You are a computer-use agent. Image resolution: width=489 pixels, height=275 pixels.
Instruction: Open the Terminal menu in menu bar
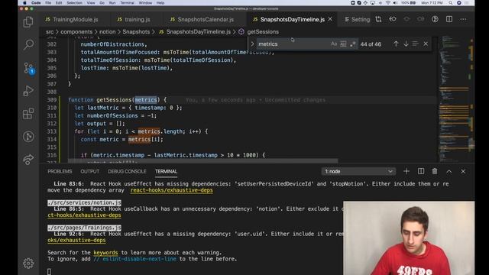127,3
